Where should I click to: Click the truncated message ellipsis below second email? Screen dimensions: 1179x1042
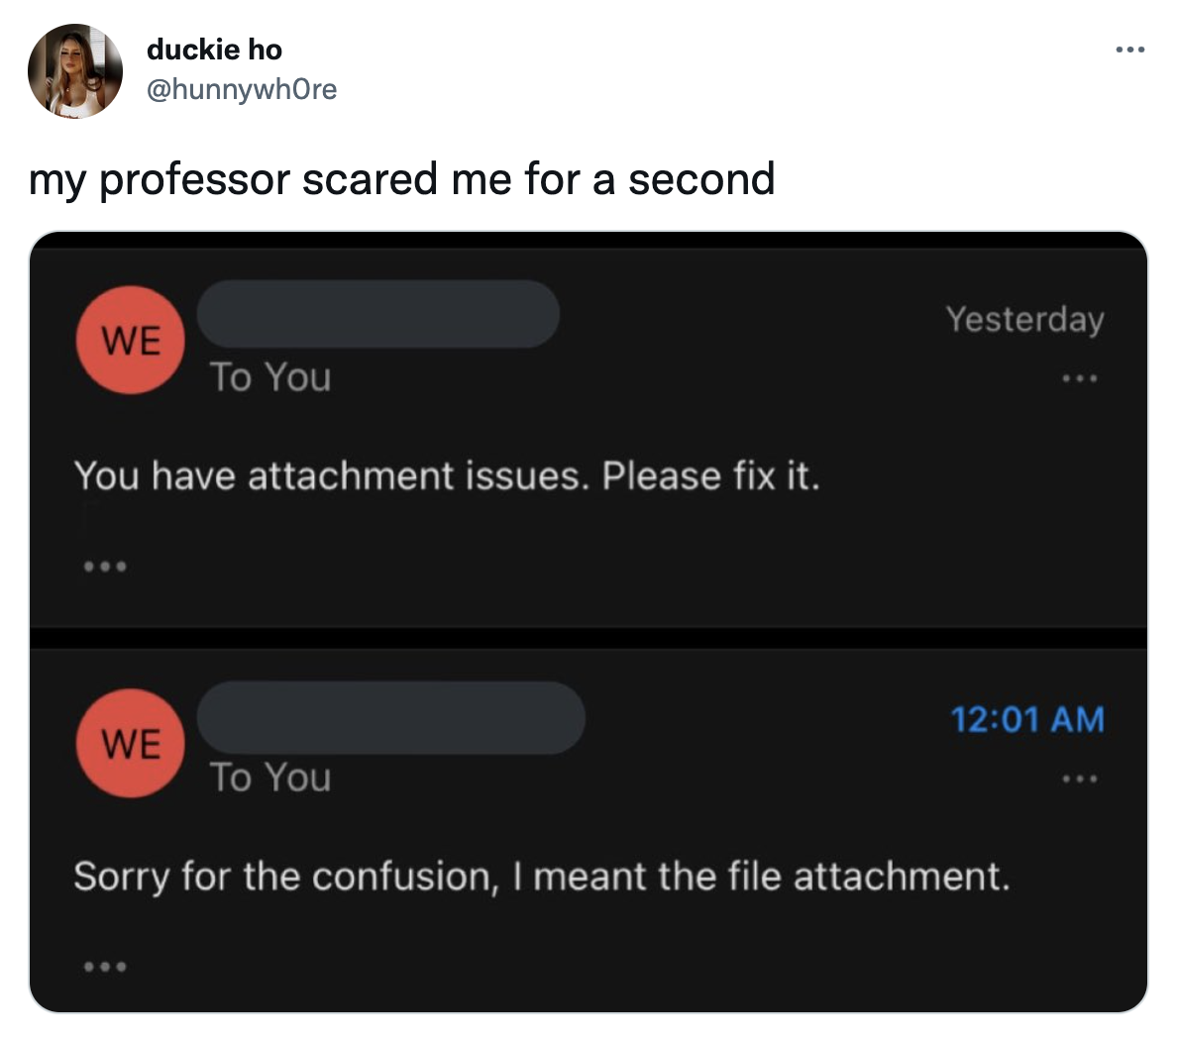click(103, 965)
